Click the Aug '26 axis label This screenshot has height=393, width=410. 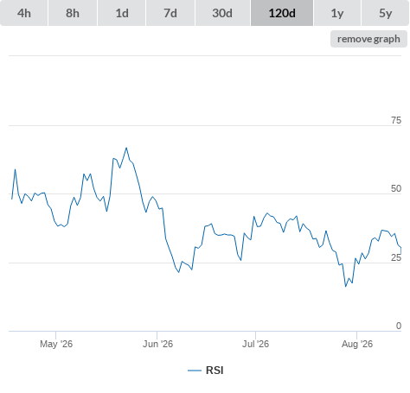click(x=357, y=344)
